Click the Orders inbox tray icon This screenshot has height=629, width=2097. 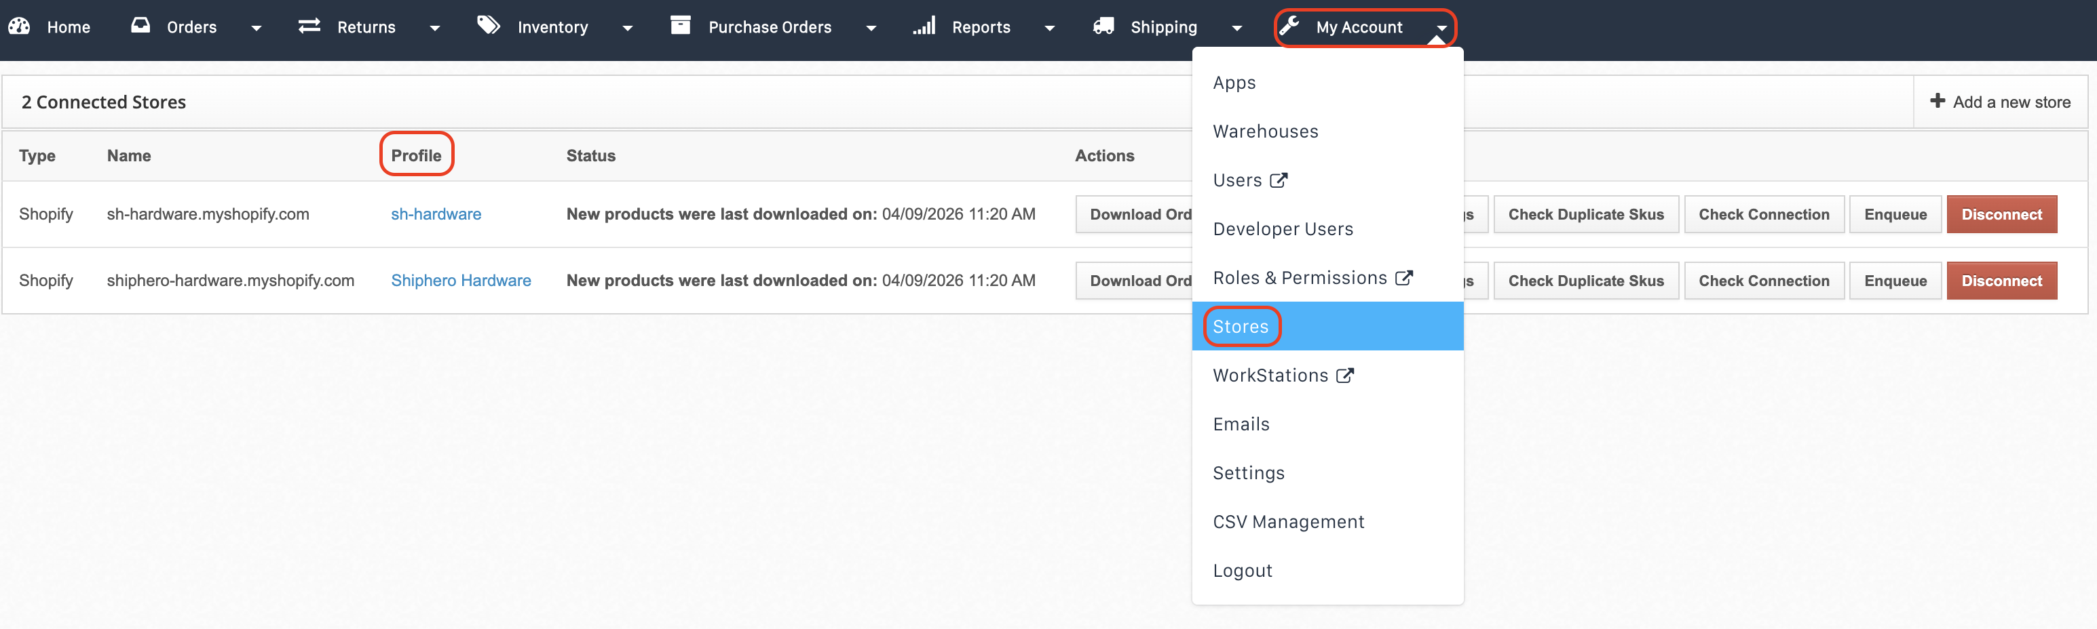(x=141, y=25)
